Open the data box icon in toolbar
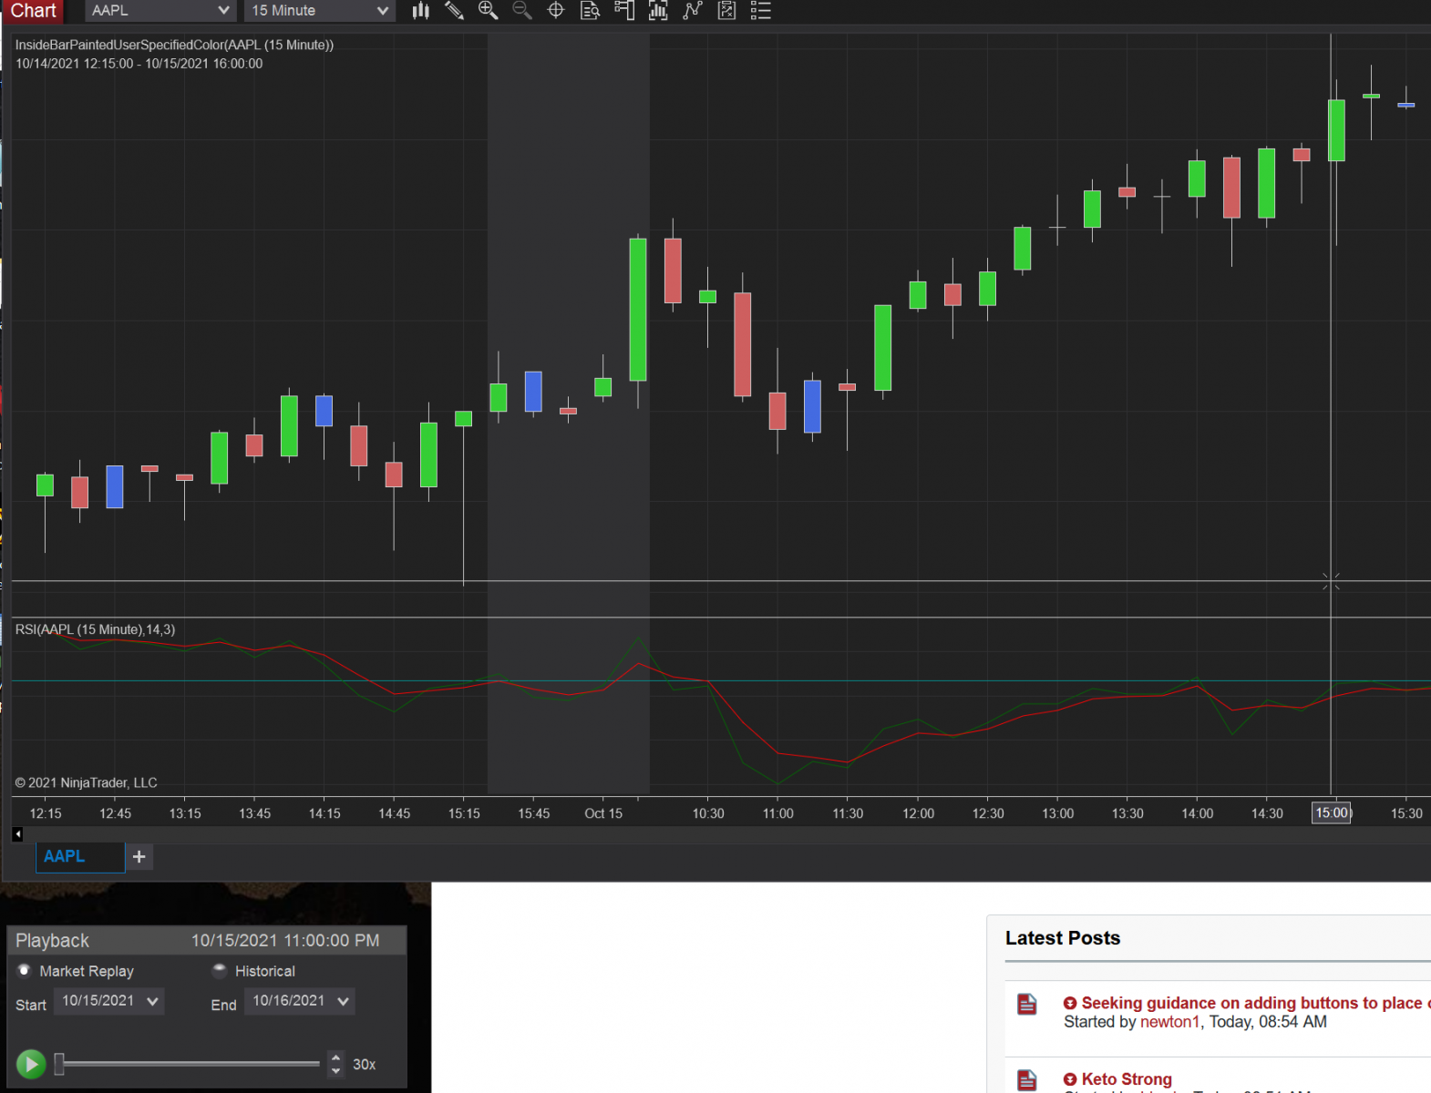 click(591, 11)
